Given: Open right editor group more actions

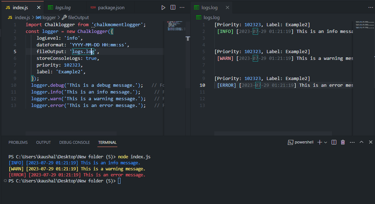Looking at the screenshot, I should tap(370, 7).
